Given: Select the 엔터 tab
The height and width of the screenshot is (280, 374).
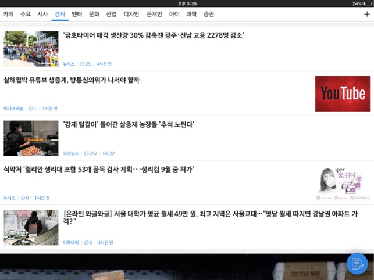Looking at the screenshot, I should tap(77, 13).
